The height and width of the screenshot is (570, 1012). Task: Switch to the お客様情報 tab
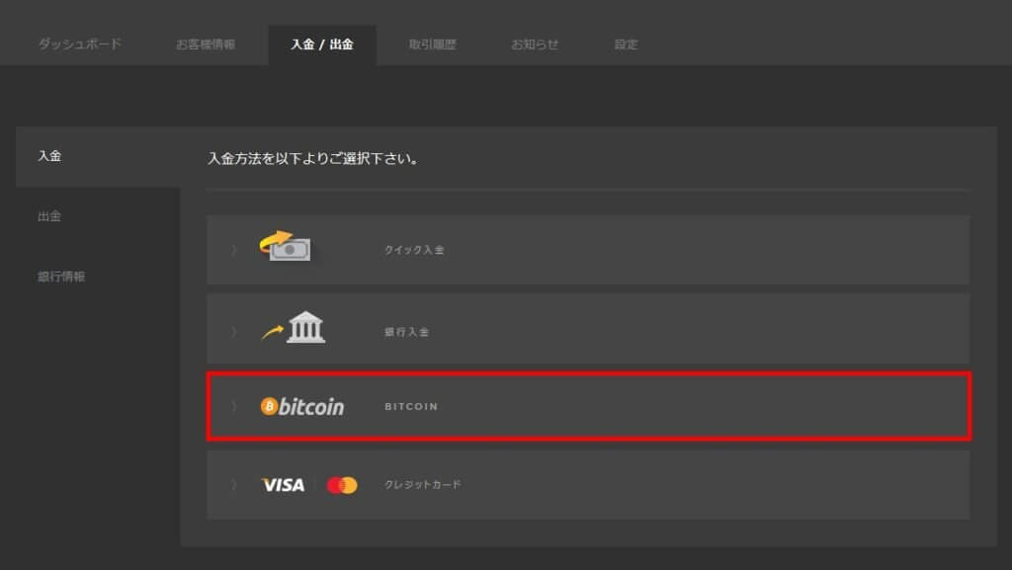click(x=206, y=43)
